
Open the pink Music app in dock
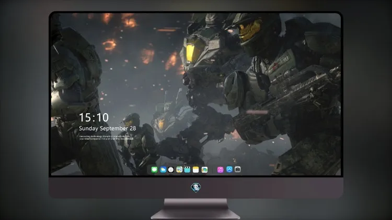pos(220,170)
